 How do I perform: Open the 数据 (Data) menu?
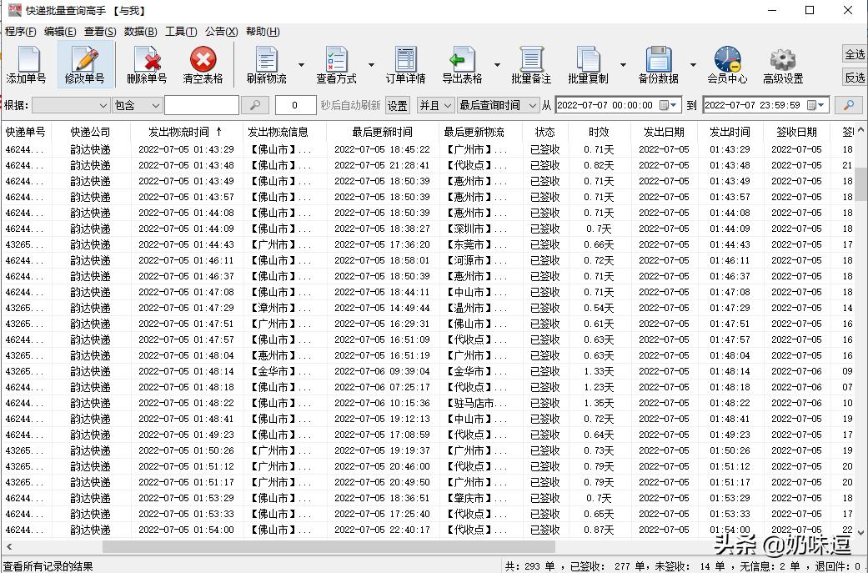click(139, 31)
